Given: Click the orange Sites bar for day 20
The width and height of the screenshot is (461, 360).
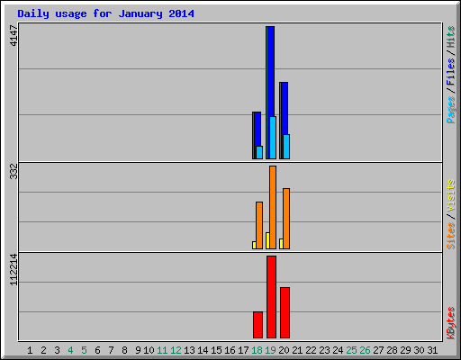Looking at the screenshot, I should (x=286, y=219).
